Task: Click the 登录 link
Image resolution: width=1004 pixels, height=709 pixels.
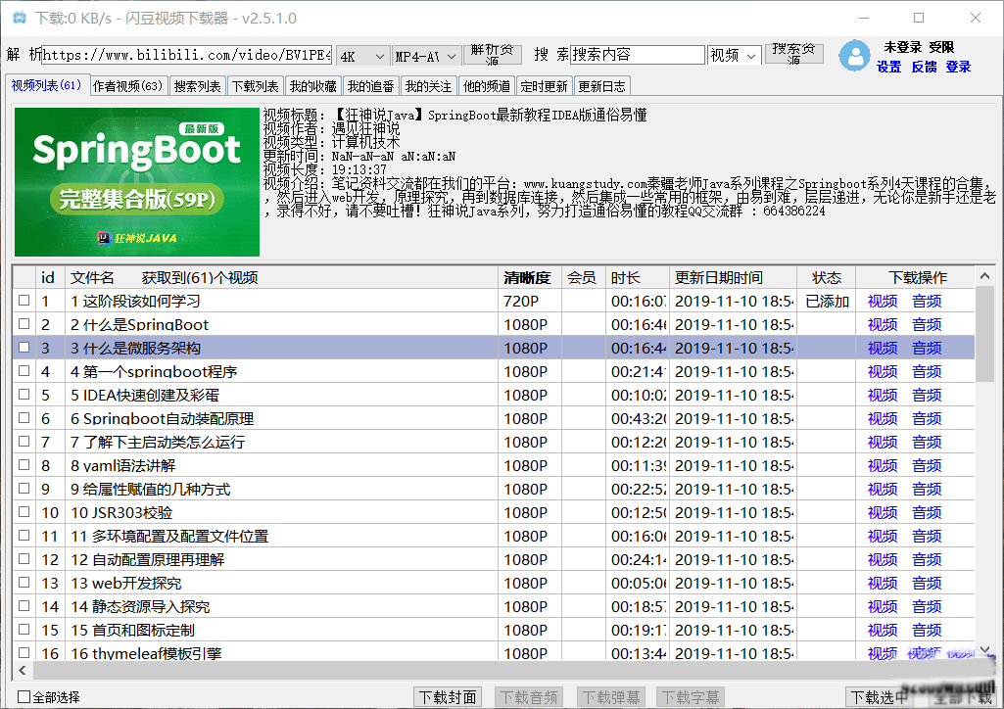Action: [x=958, y=67]
